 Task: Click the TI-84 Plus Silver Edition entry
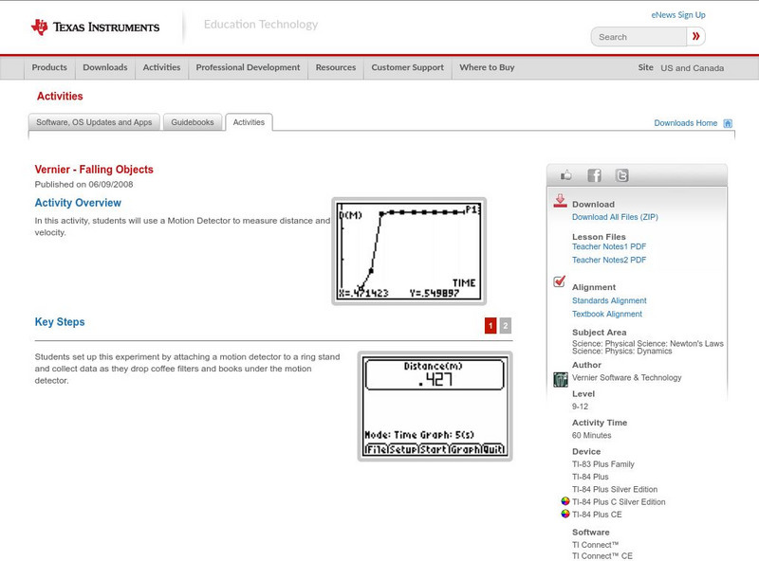pyautogui.click(x=615, y=489)
